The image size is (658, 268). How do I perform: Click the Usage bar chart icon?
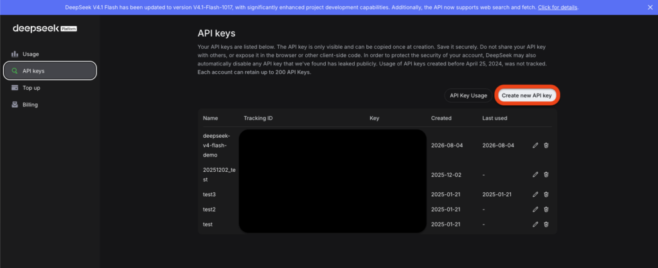click(15, 54)
